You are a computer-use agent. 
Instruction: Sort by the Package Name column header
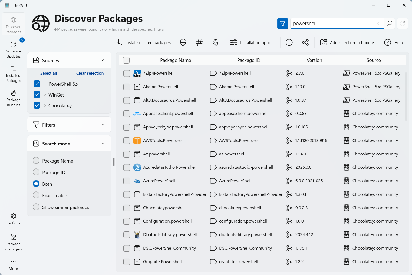(176, 60)
